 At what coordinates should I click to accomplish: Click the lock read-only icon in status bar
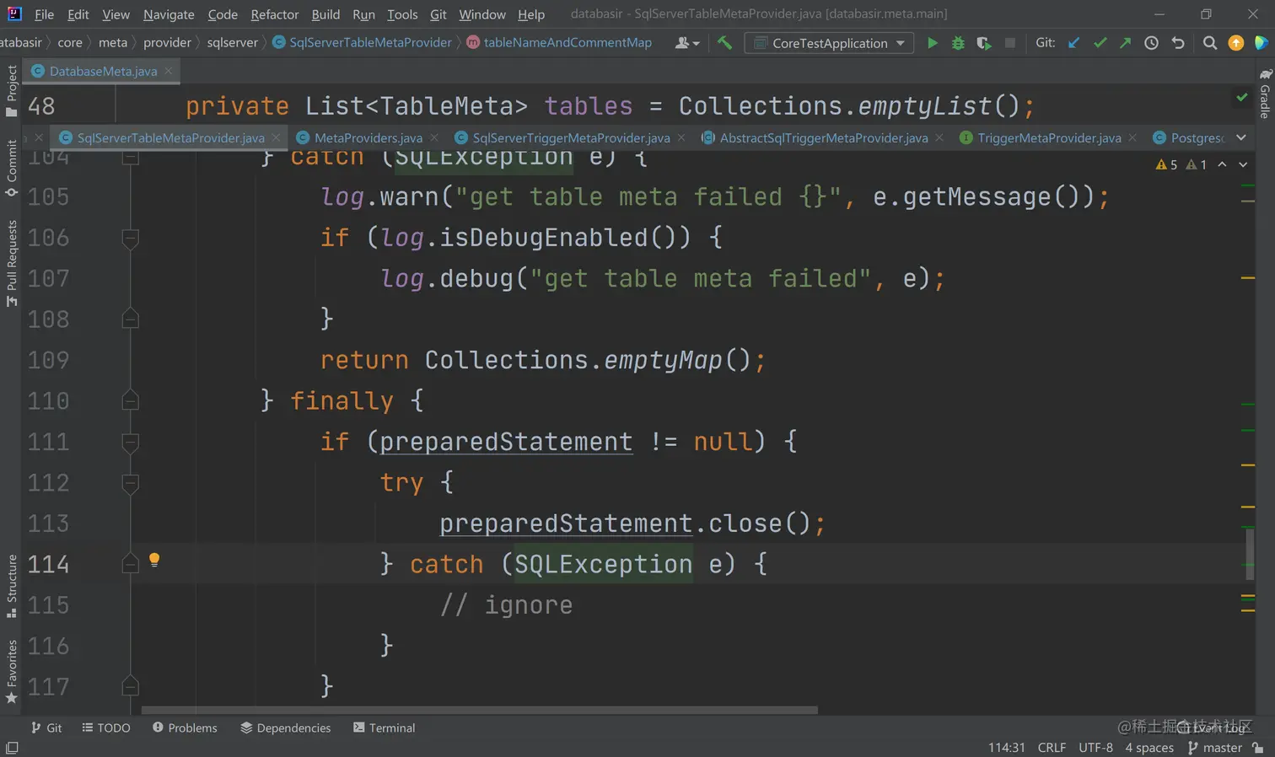(x=1258, y=748)
